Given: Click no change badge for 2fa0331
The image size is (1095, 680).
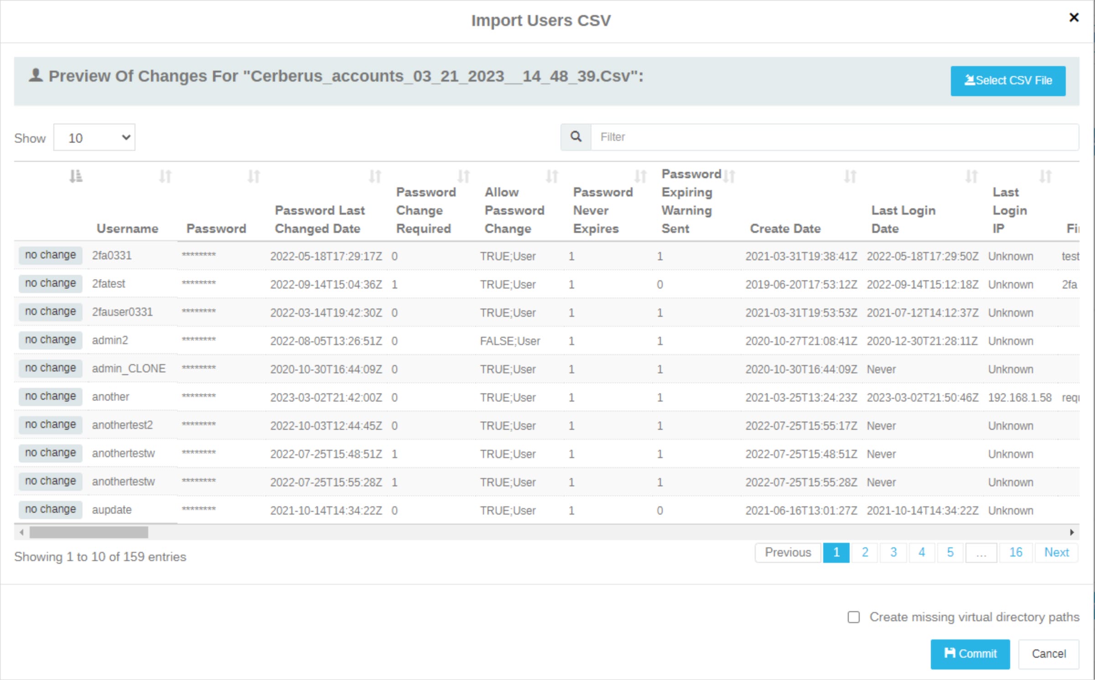Looking at the screenshot, I should [x=51, y=255].
